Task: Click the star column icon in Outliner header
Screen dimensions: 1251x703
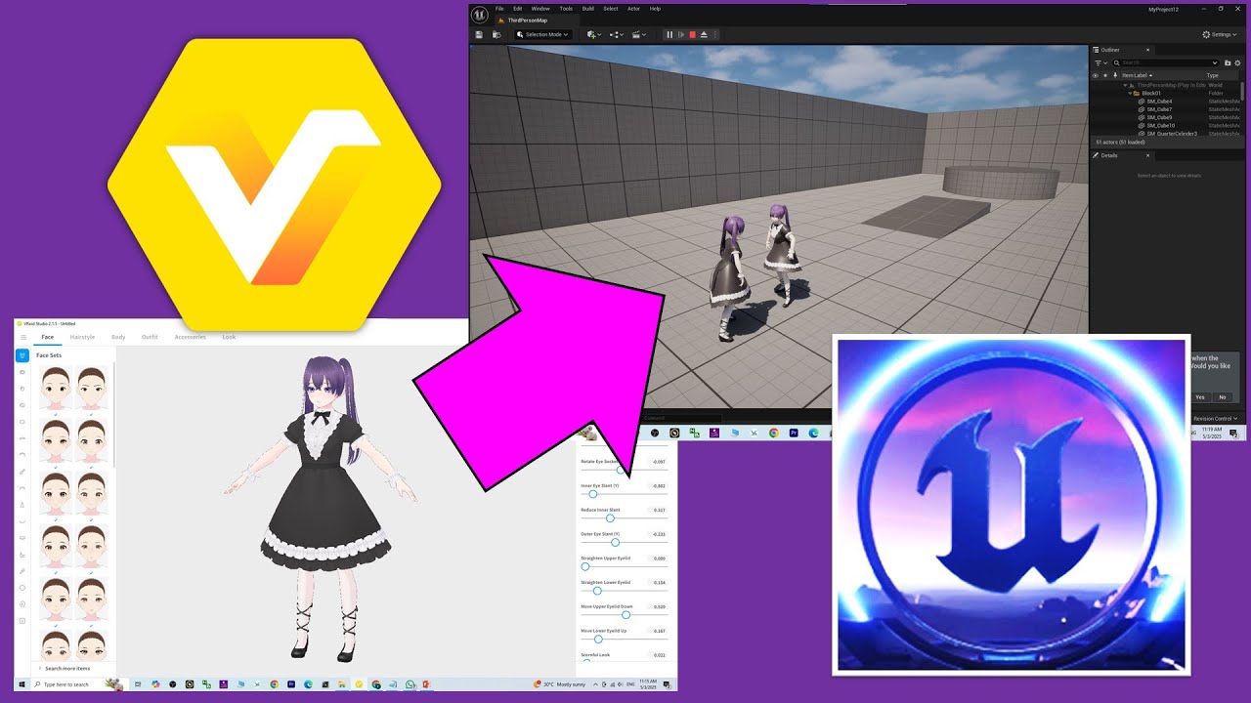Action: 1105,75
